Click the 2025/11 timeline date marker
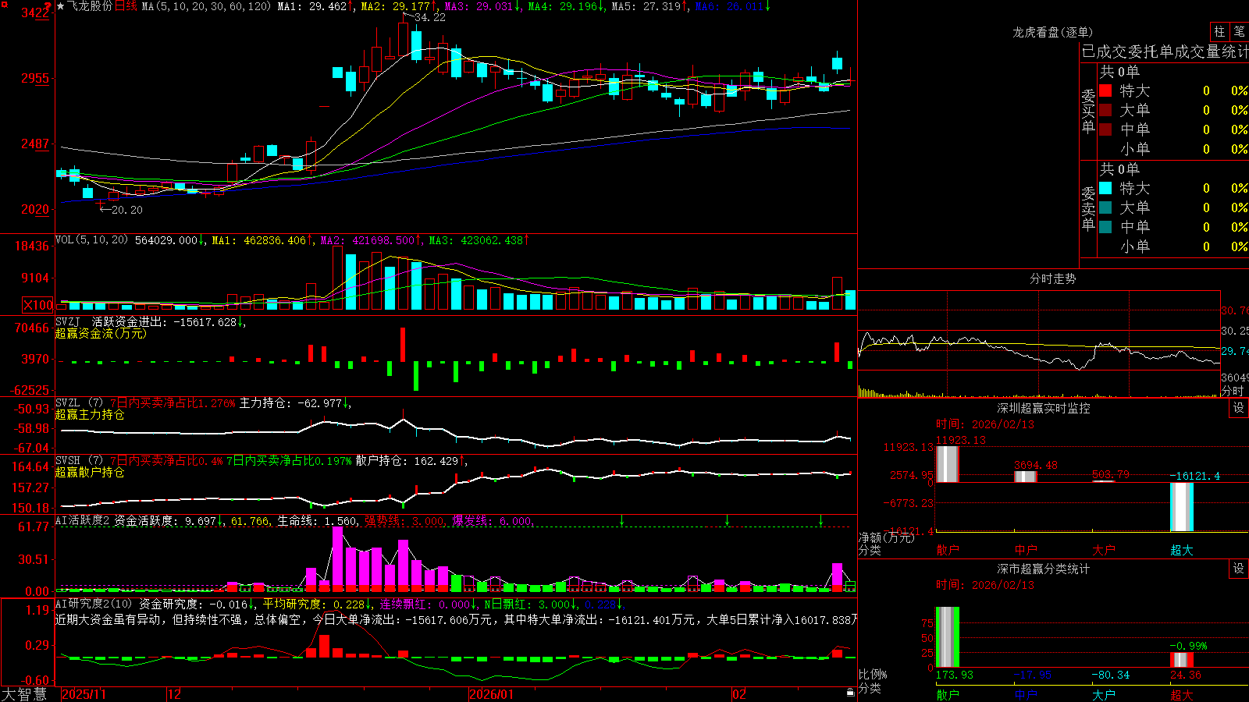 84,694
